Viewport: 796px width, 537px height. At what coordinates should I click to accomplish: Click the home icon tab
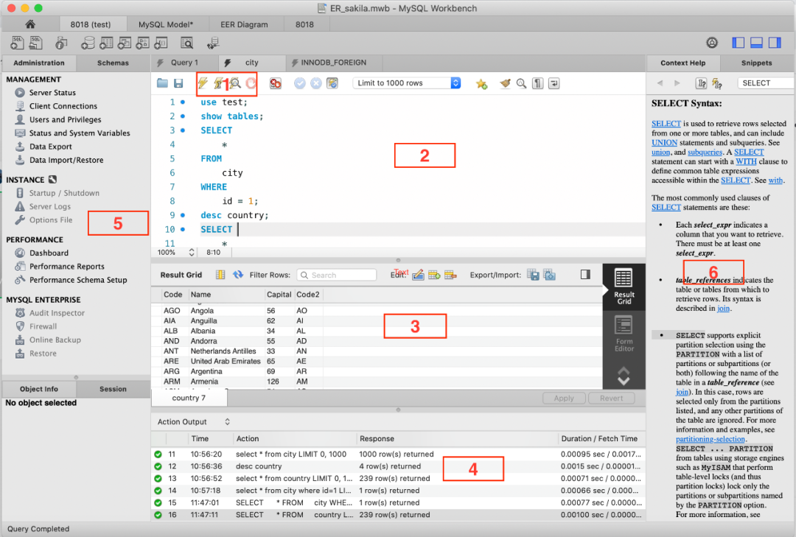click(30, 24)
